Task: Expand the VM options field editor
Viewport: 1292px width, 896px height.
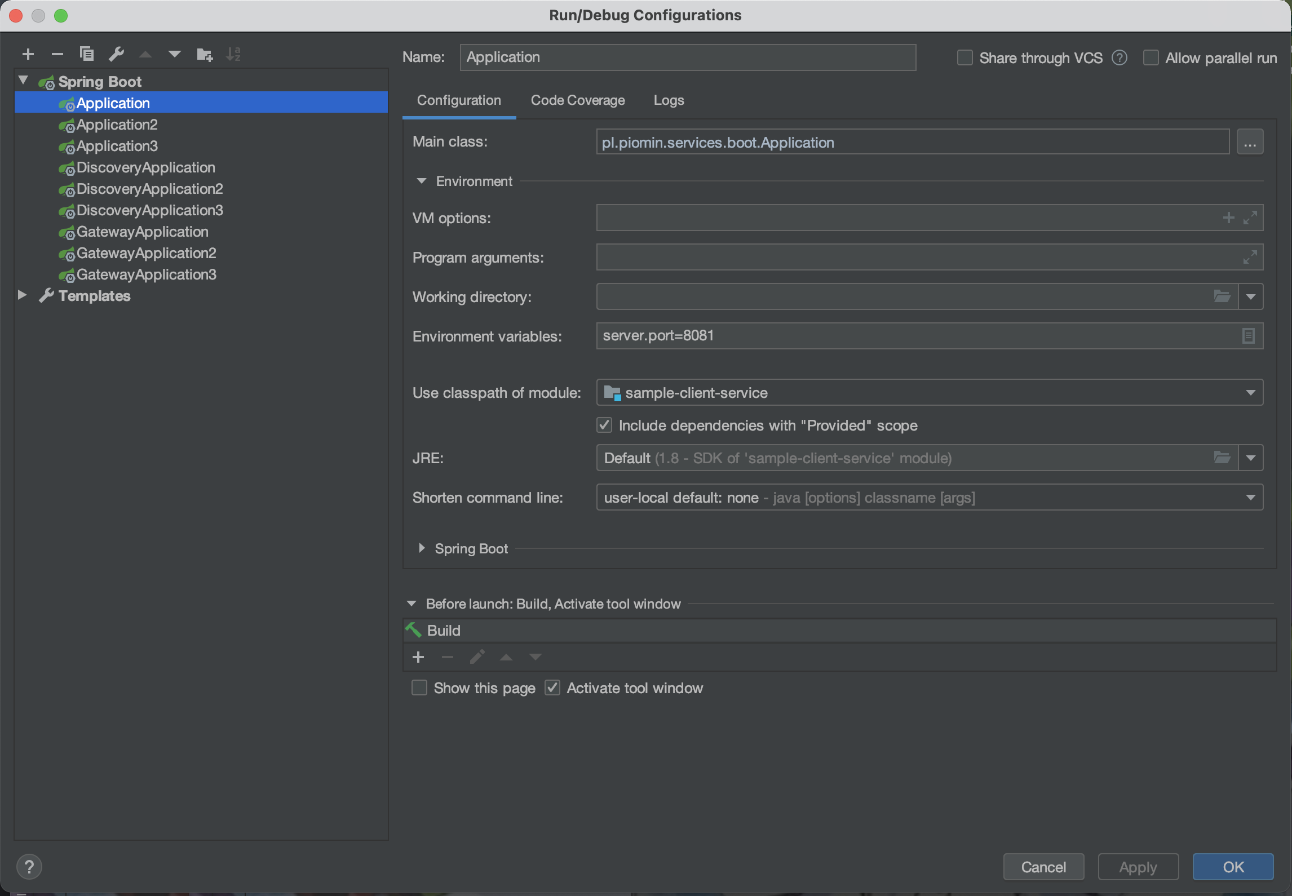Action: pyautogui.click(x=1250, y=218)
